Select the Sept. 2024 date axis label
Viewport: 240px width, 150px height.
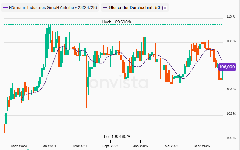[x=110, y=146]
